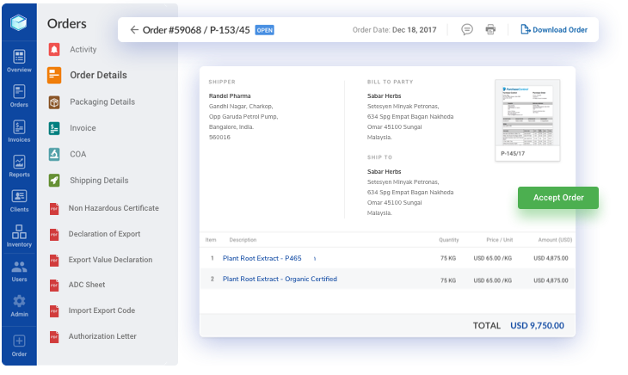This screenshot has height=375, width=628.
Task: Open Packaging Details section
Action: (x=102, y=101)
